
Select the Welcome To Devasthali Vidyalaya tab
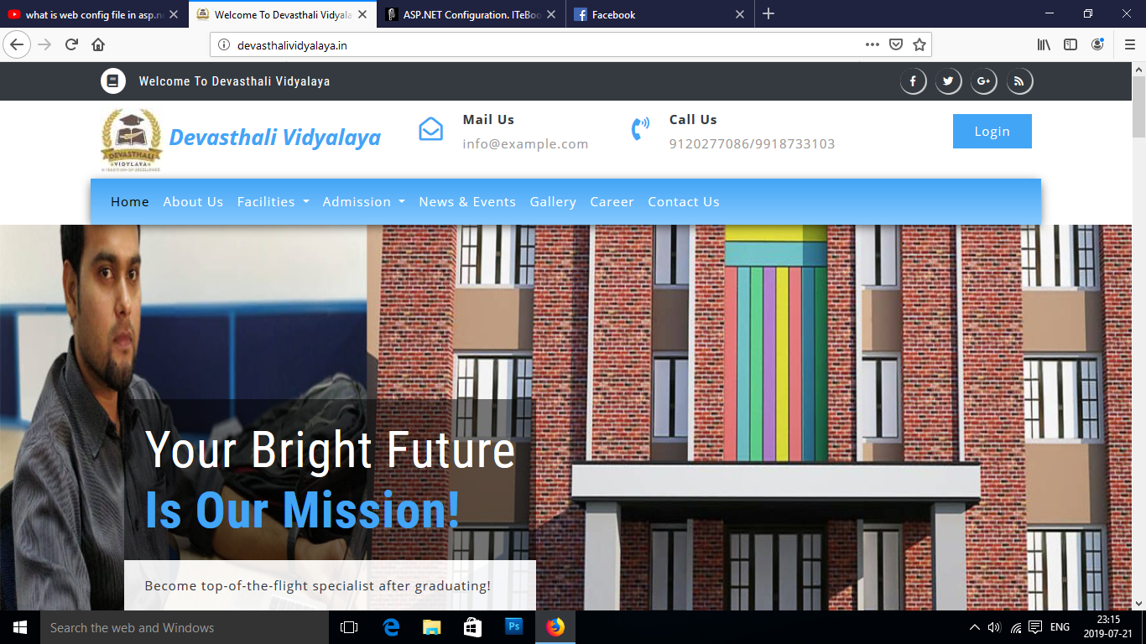283,14
